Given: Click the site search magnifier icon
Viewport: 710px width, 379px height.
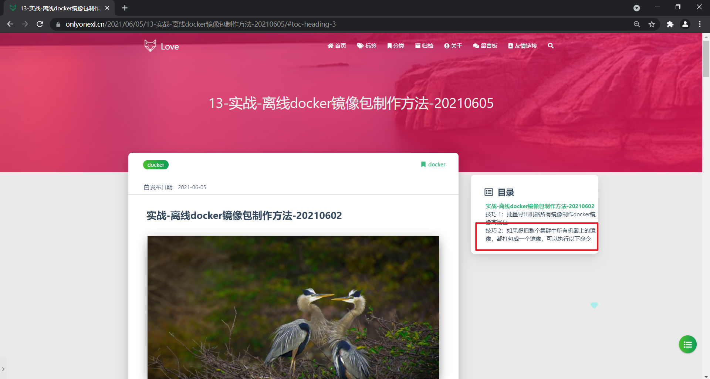Looking at the screenshot, I should pos(551,45).
